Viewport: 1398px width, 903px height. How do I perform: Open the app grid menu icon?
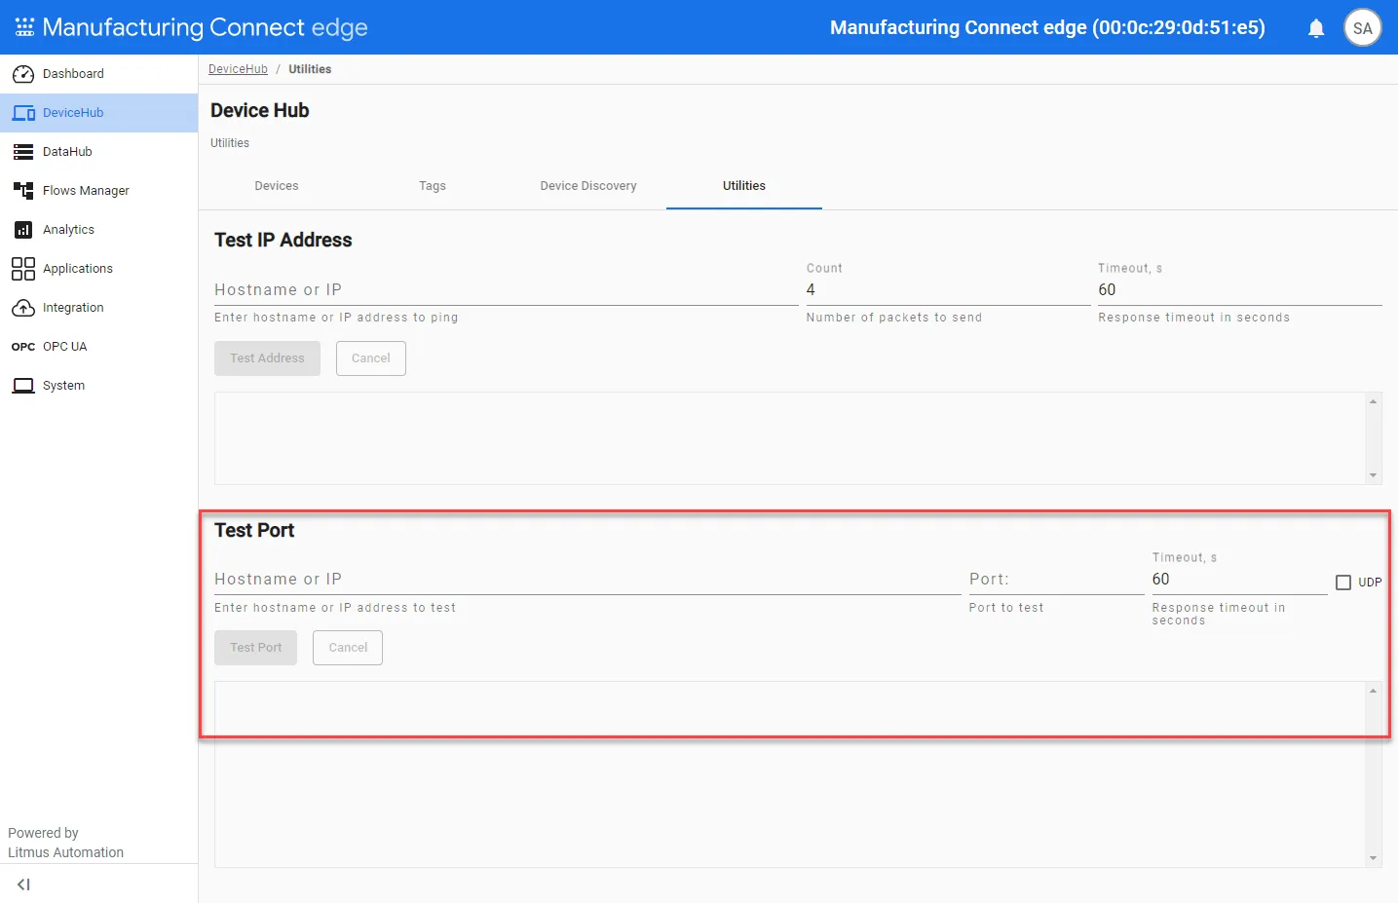click(24, 27)
